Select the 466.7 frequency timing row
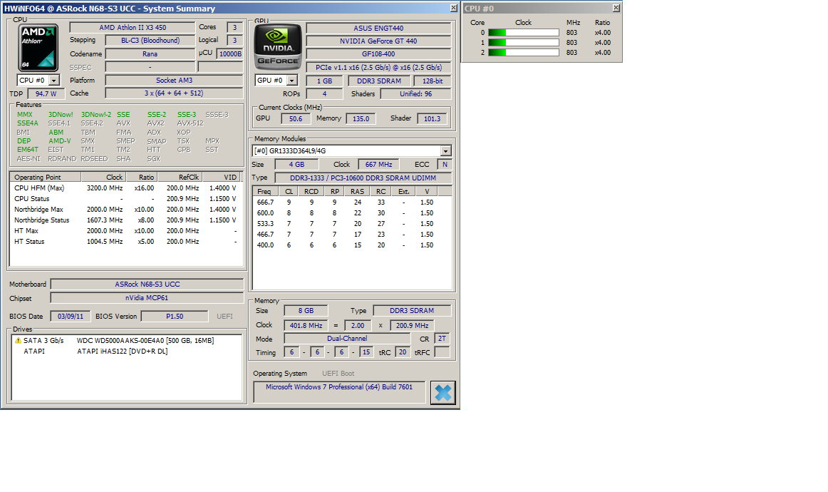828x492 pixels. pos(352,234)
